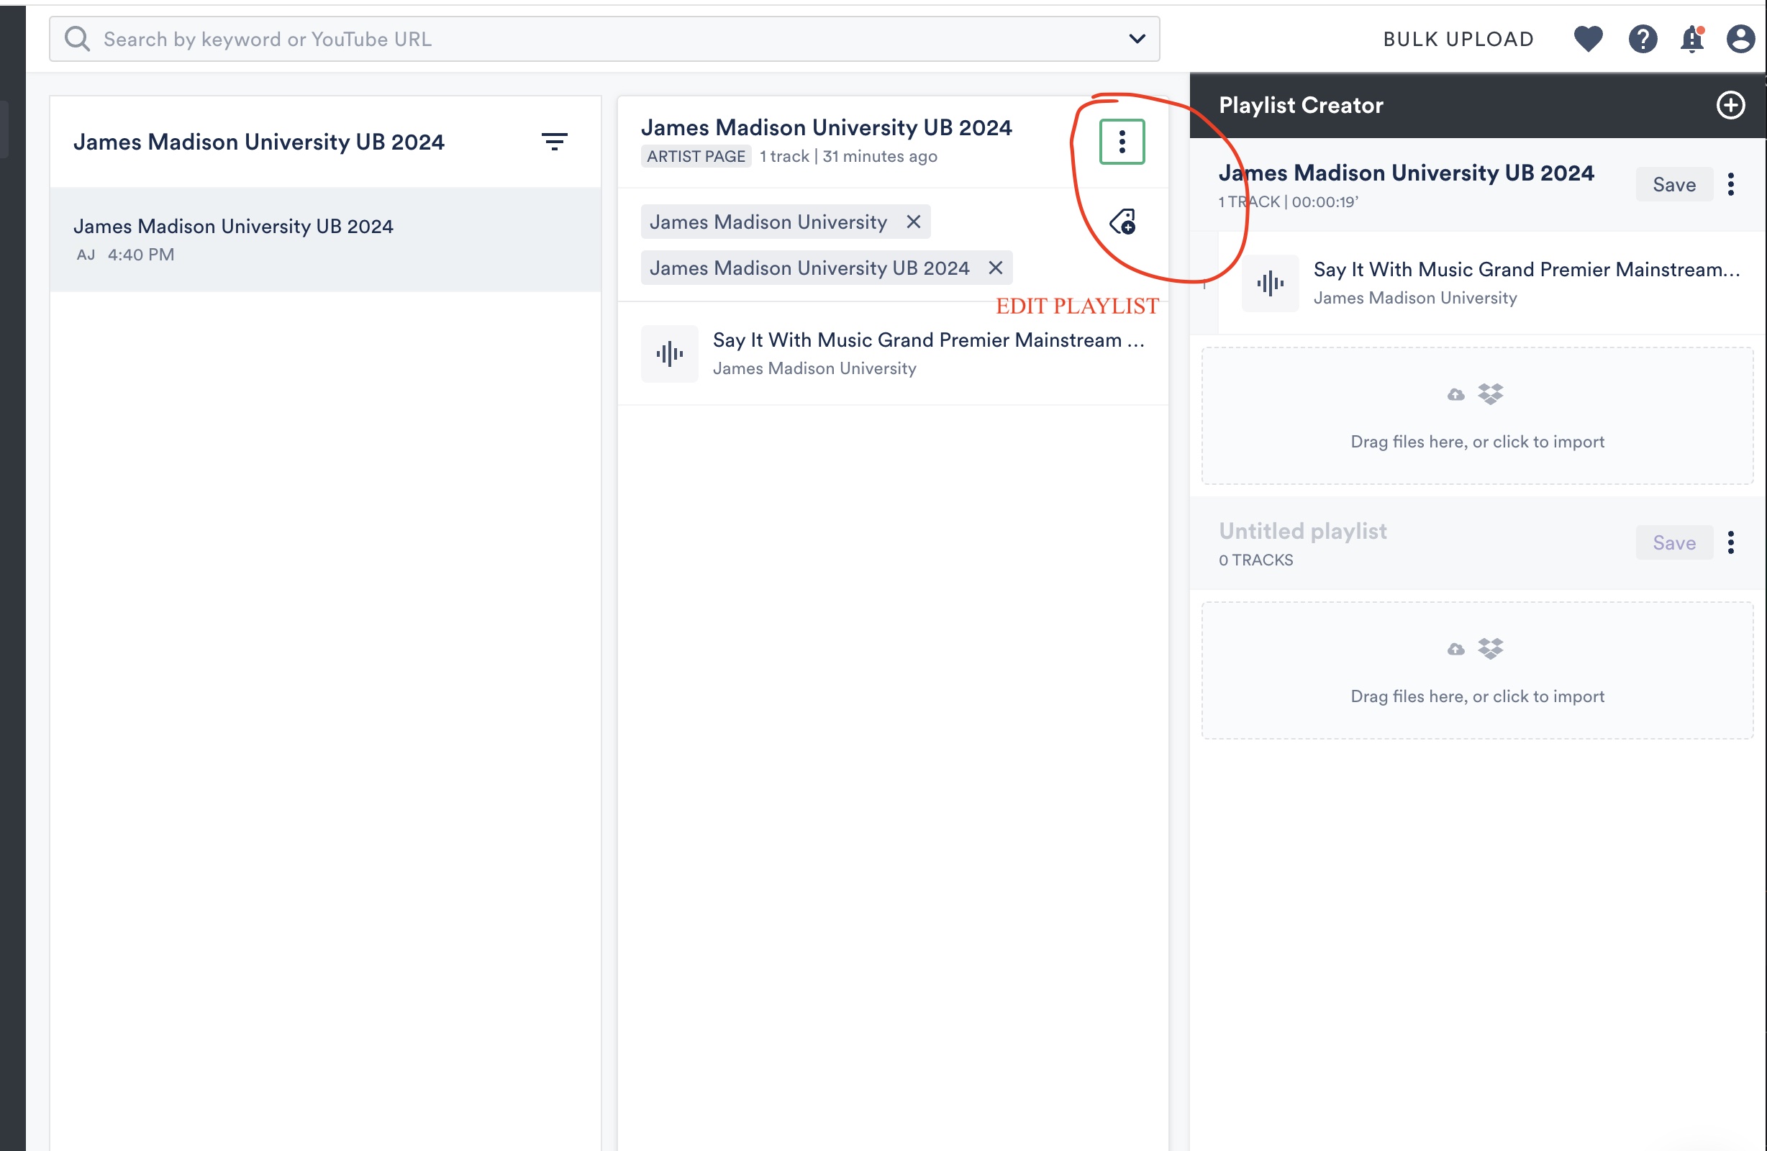
Task: Click the add tag icon
Action: tap(1122, 222)
